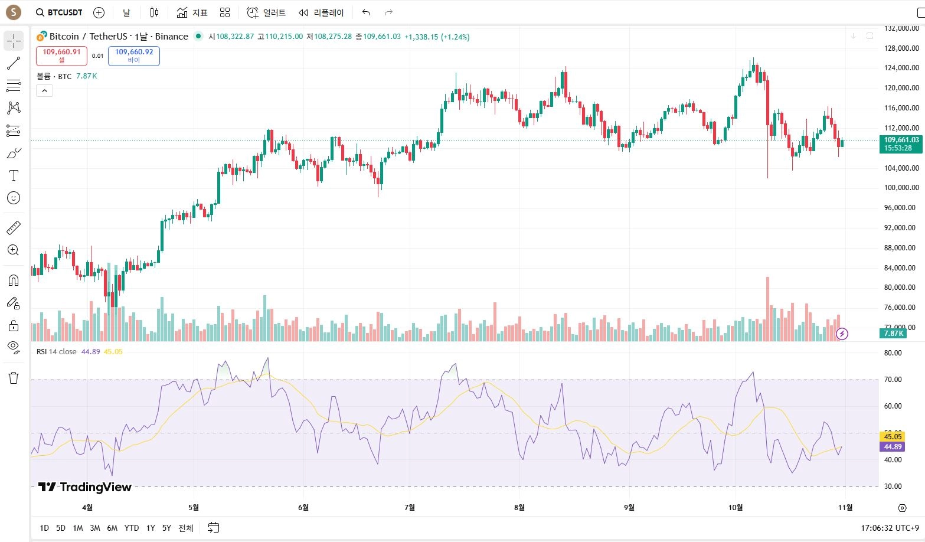
Task: Select the RSI 14 close legend
Action: pyautogui.click(x=56, y=351)
